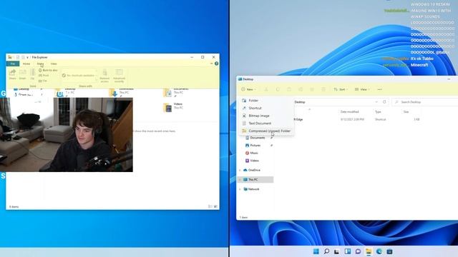Open the Microsoft Store icon on the taskbar

pos(389,251)
